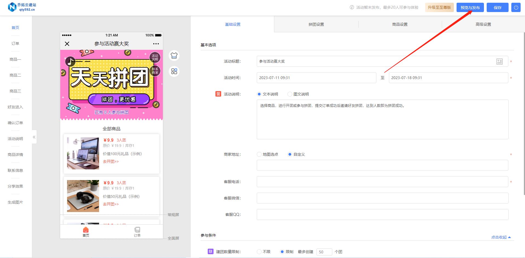Click the 首页 home icon in preview footer
This screenshot has height=258, width=525.
point(86,231)
